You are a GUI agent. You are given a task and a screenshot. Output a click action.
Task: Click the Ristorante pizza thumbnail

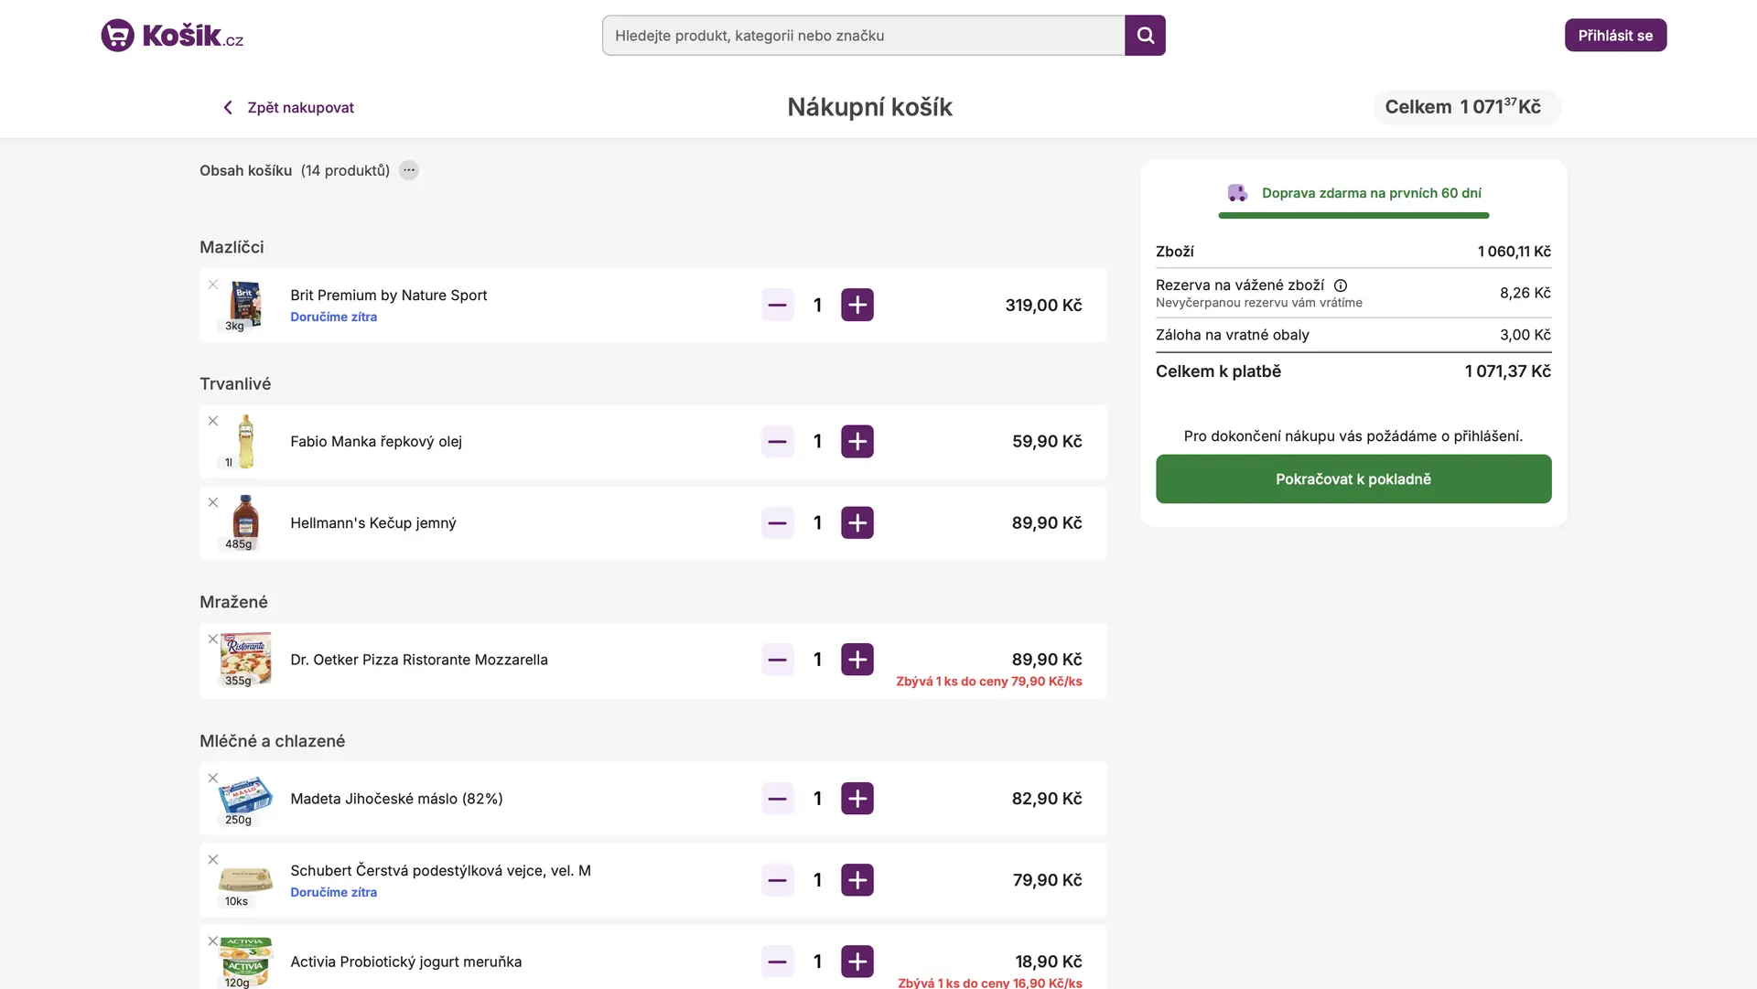click(245, 658)
